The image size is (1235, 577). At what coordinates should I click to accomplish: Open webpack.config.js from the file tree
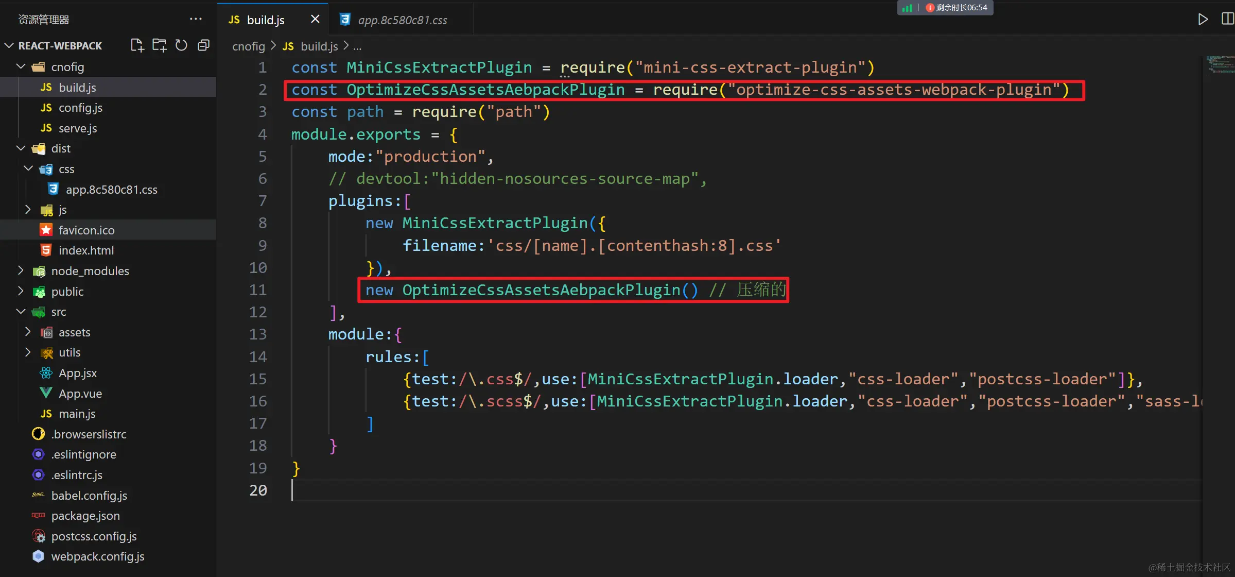(x=97, y=556)
